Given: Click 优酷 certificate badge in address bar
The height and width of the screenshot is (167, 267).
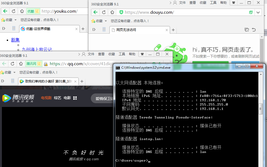Looking at the screenshot, I should 33,11.
